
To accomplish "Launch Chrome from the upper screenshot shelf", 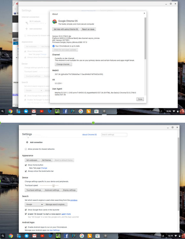I will [11, 111].
